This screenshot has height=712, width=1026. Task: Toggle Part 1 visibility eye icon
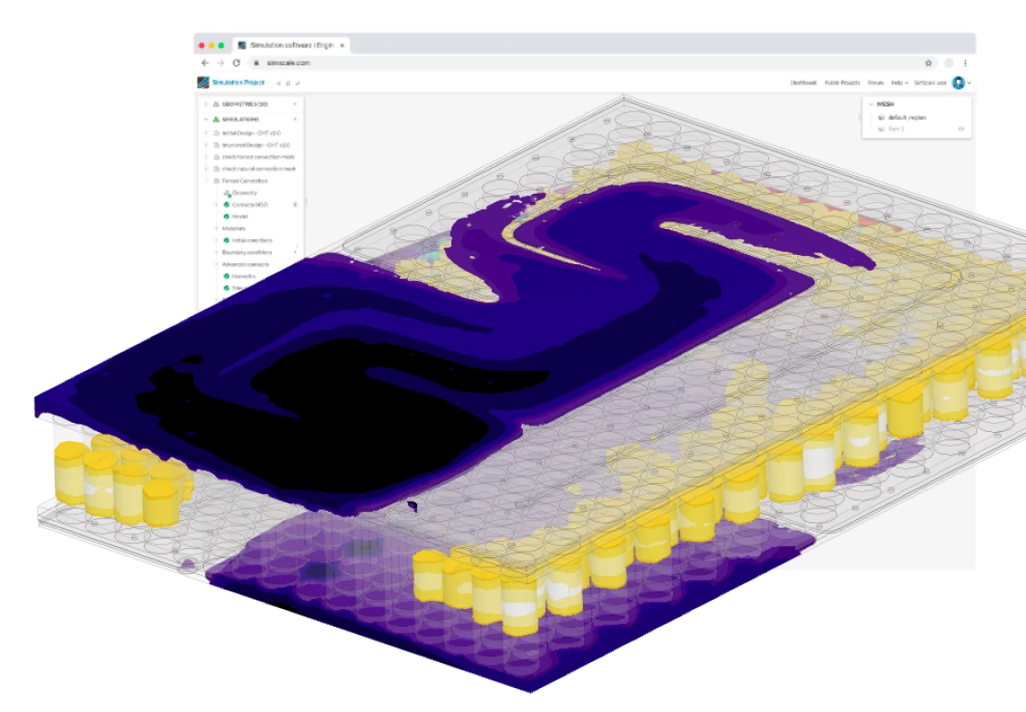(x=961, y=129)
